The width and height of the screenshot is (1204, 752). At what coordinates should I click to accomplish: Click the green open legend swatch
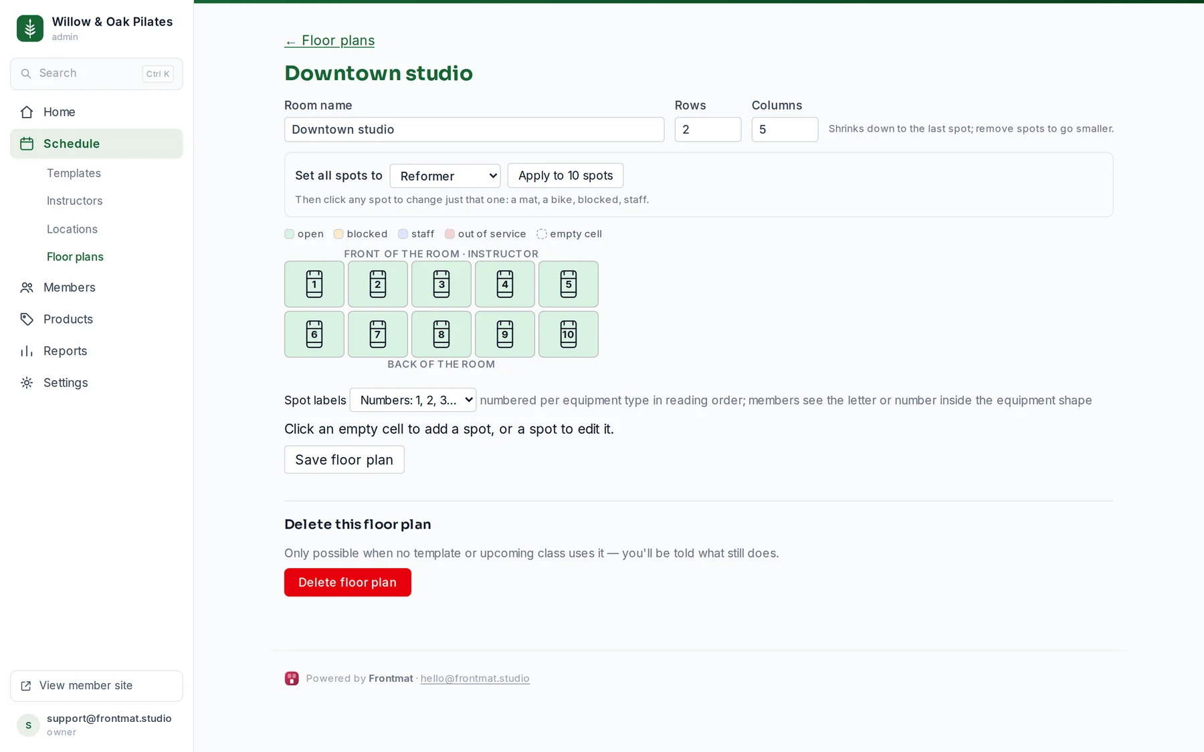pos(289,234)
